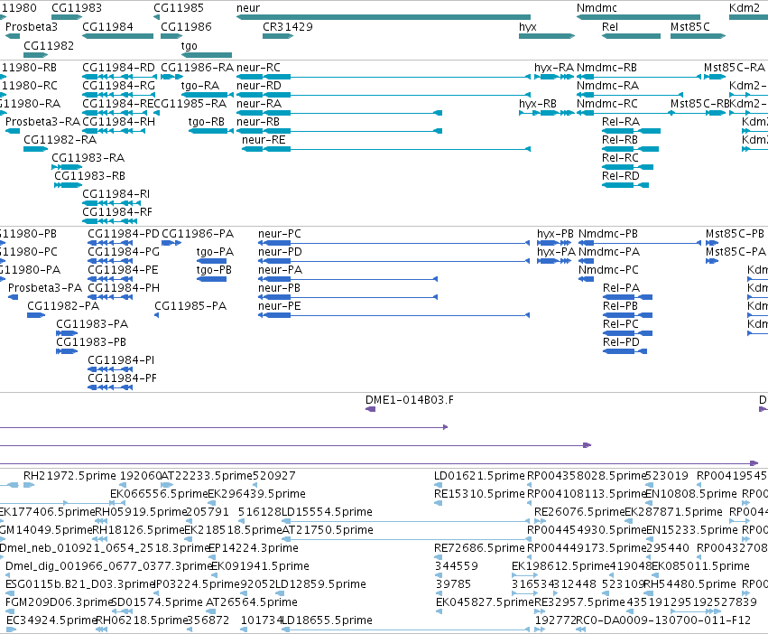Select the EK091941.5prime EST label
The image size is (768, 634).
[x=260, y=565]
